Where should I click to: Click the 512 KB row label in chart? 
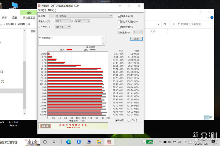click(x=43, y=84)
